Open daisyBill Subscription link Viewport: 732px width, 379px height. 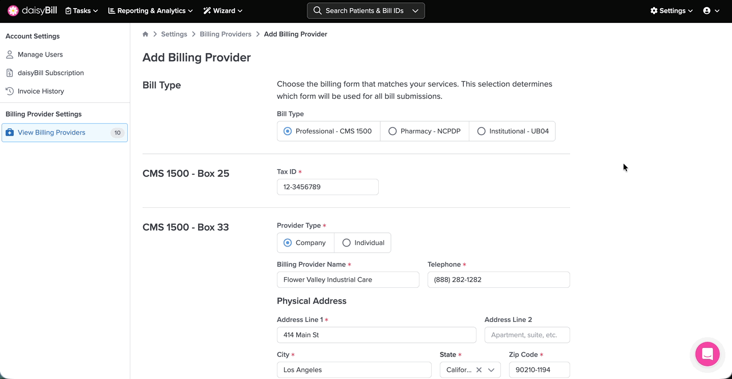click(x=50, y=73)
